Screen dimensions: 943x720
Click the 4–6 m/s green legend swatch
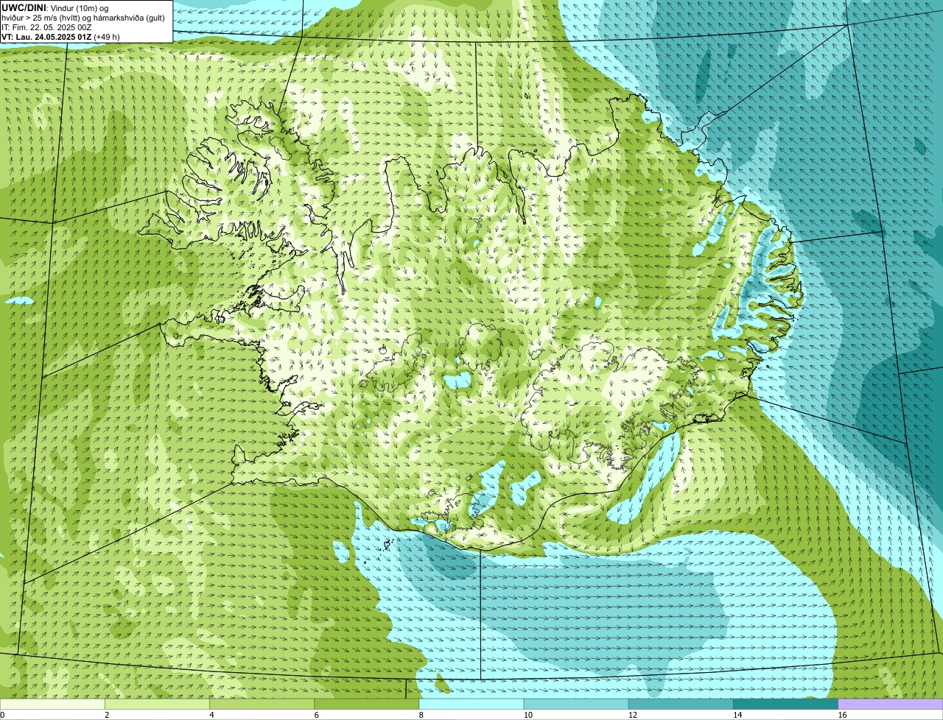[262, 705]
